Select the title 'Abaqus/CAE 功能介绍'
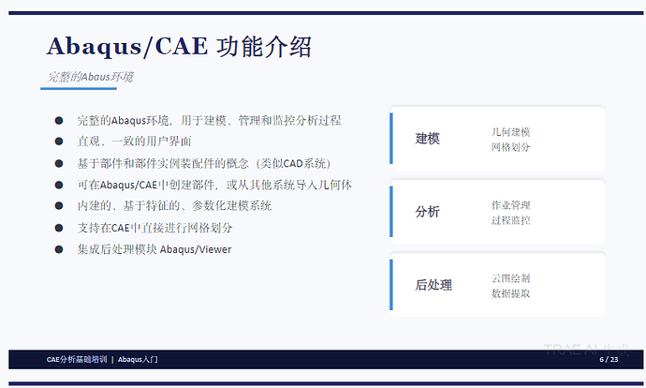Viewport: 646px width, 388px height. [x=179, y=46]
